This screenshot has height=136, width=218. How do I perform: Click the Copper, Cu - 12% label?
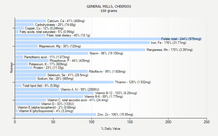44,28
